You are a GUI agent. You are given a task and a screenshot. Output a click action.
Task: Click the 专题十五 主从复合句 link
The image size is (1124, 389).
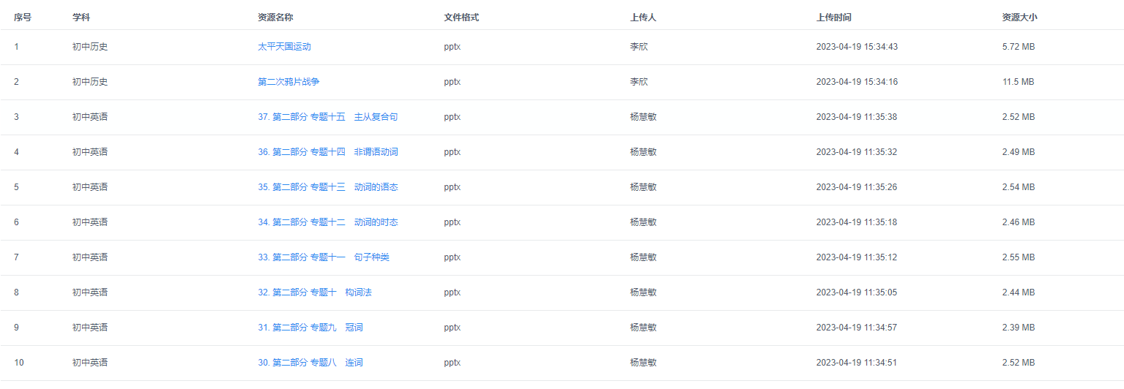click(327, 117)
